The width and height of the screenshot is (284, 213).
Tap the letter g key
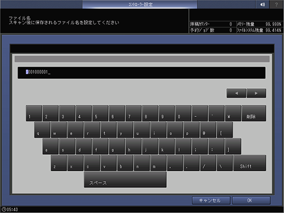[117, 147]
